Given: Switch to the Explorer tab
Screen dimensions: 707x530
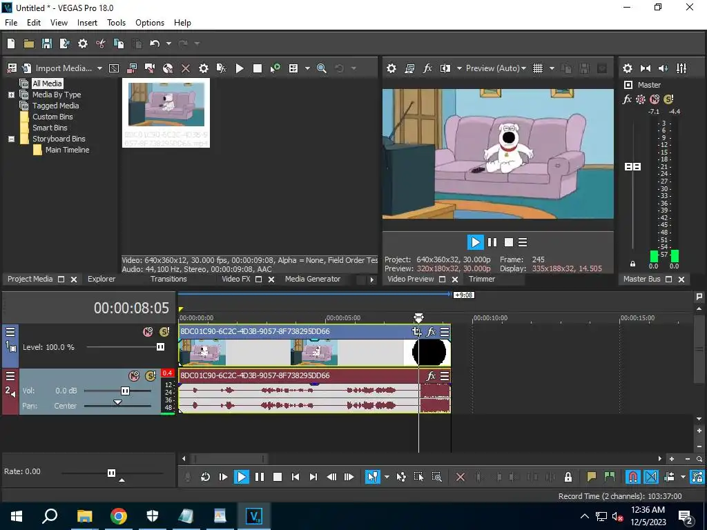Looking at the screenshot, I should click(101, 279).
